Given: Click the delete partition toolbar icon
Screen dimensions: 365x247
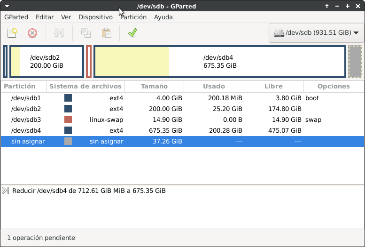Looking at the screenshot, I should coord(32,33).
